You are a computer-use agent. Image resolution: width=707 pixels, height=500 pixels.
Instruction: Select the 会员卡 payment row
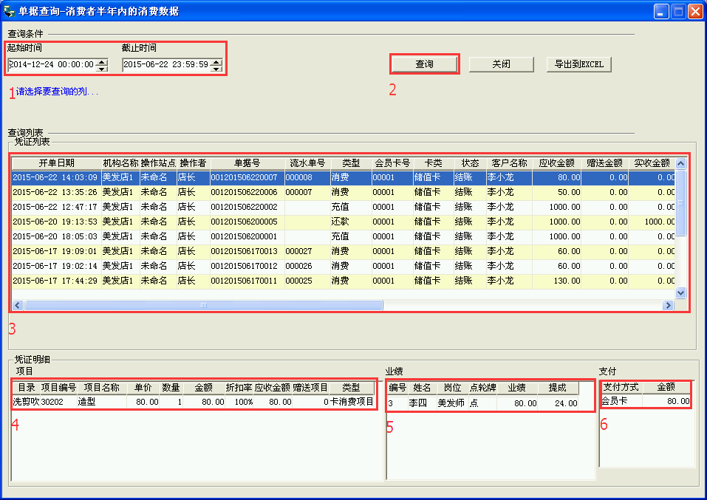click(x=646, y=401)
